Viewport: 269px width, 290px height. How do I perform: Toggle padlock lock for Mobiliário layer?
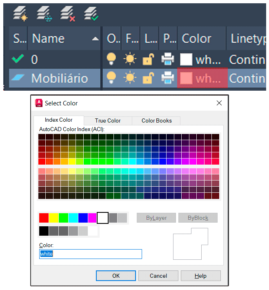(148, 78)
